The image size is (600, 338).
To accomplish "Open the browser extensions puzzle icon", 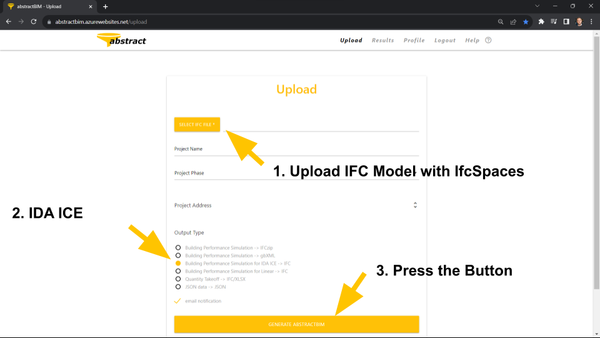I will [x=541, y=21].
